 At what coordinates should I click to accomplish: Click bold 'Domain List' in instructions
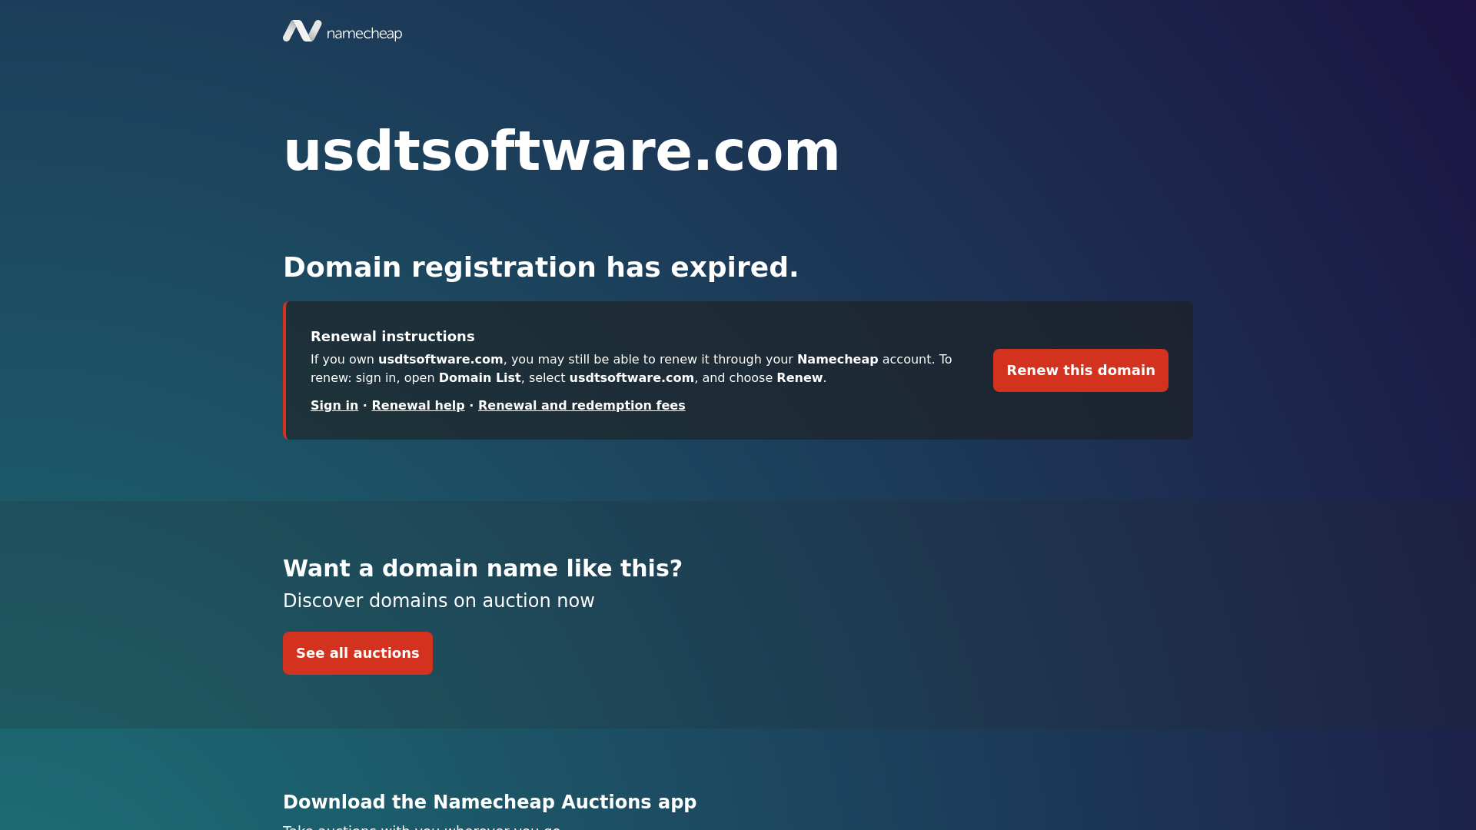click(480, 378)
